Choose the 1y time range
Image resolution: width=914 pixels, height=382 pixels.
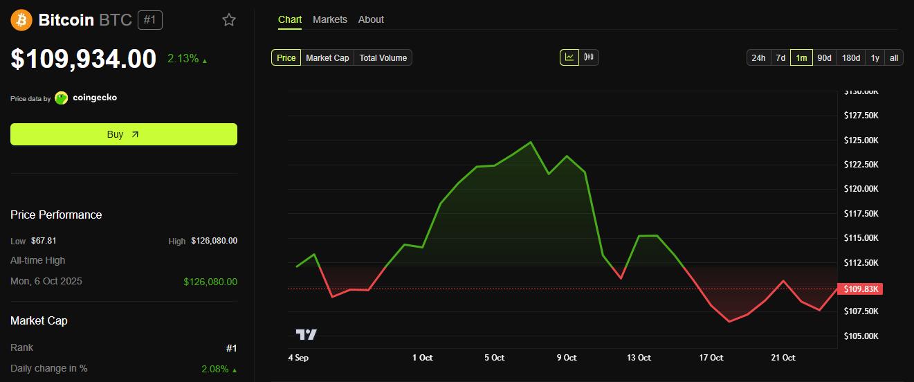(875, 57)
